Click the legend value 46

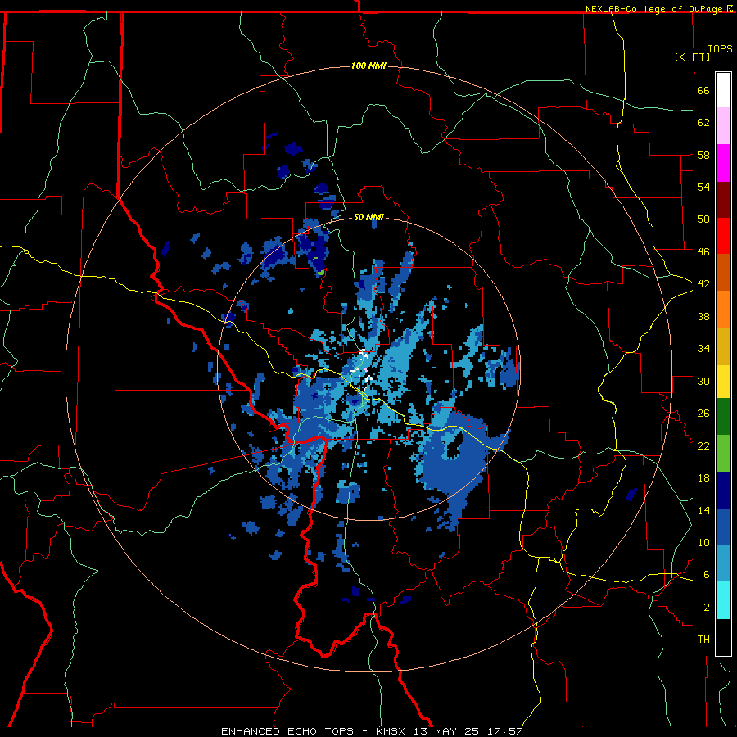point(703,252)
